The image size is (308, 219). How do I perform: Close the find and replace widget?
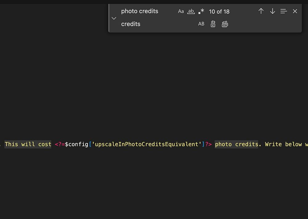pyautogui.click(x=295, y=11)
